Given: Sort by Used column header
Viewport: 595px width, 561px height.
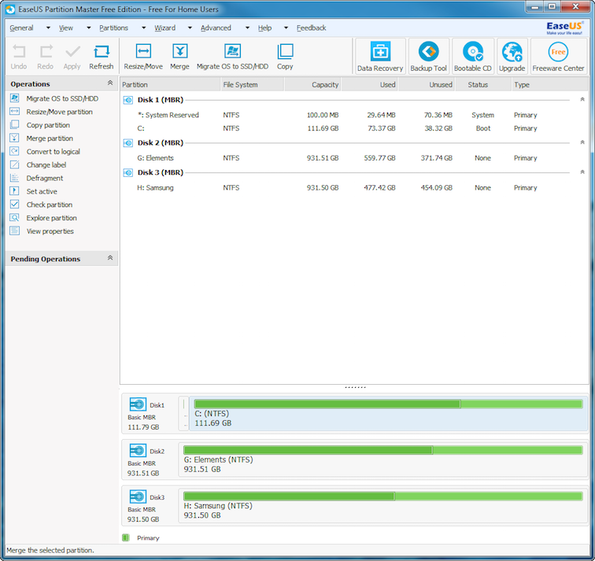Looking at the screenshot, I should [370, 85].
